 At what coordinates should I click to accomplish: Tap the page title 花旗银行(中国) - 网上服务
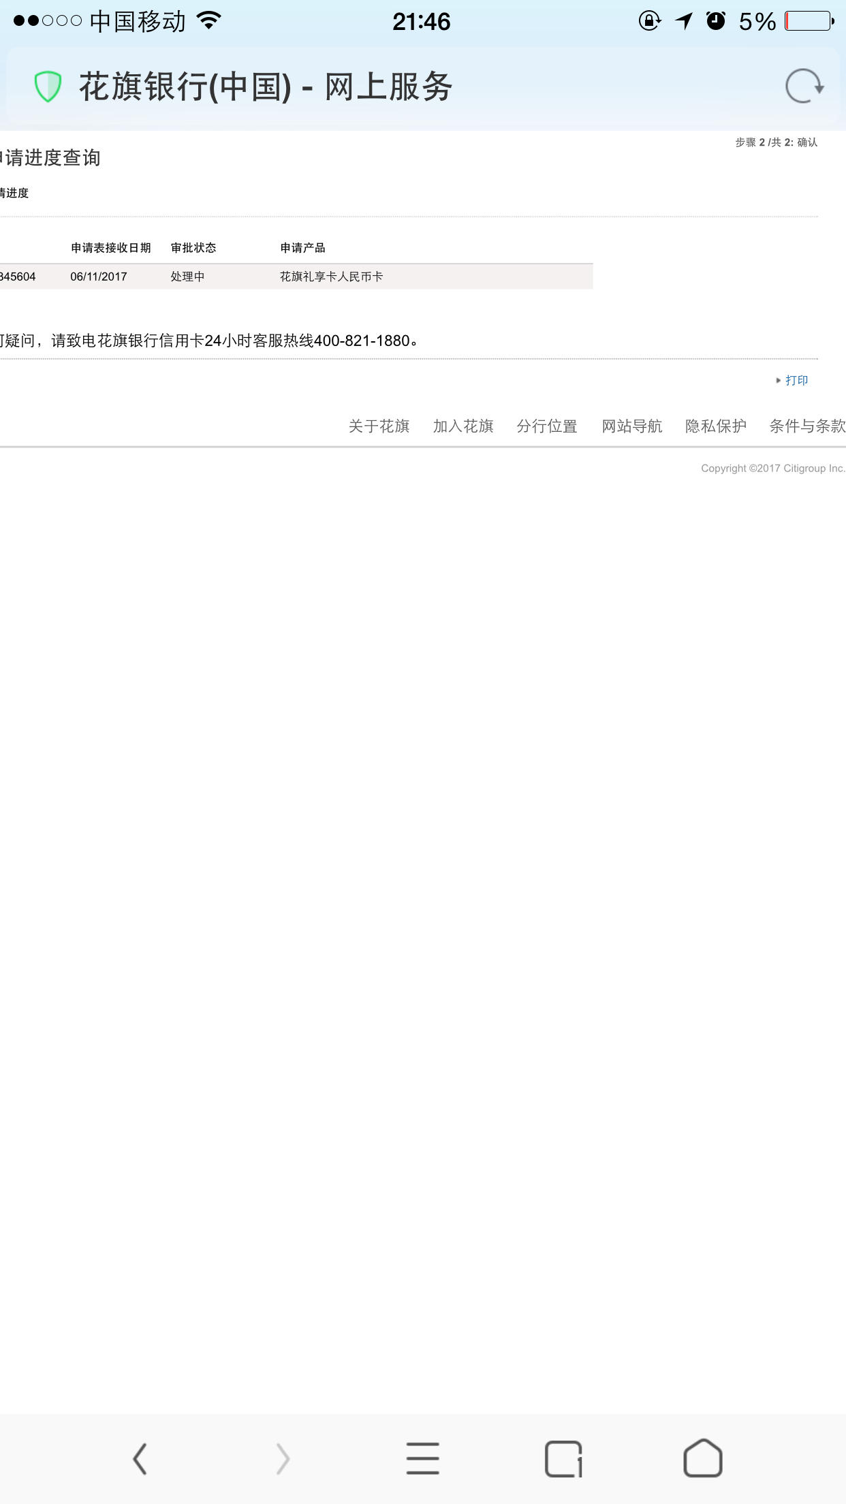point(266,87)
